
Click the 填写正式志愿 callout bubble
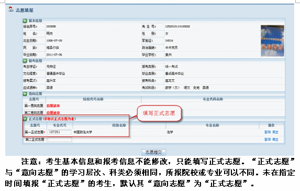[159, 113]
